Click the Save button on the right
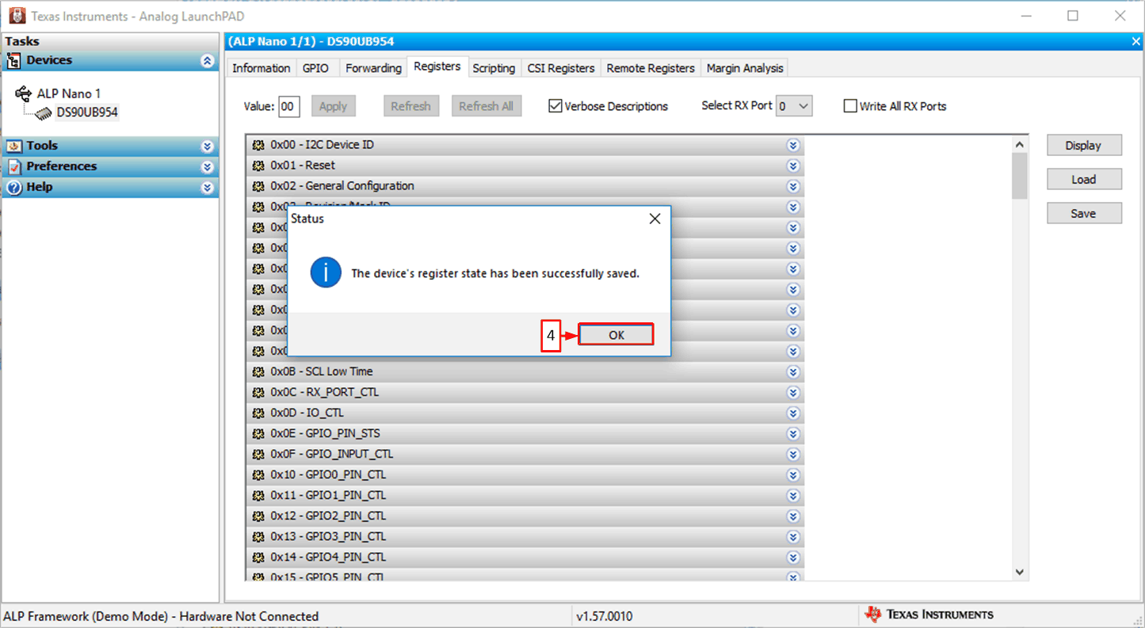The image size is (1145, 628). tap(1083, 213)
